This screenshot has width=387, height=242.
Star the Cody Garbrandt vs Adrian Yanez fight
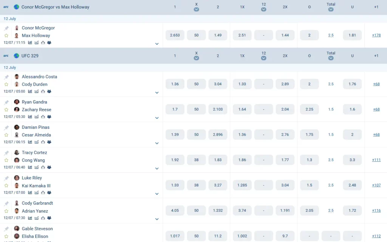tap(6, 211)
